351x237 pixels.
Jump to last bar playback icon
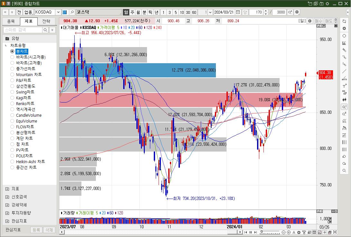(x=256, y=232)
